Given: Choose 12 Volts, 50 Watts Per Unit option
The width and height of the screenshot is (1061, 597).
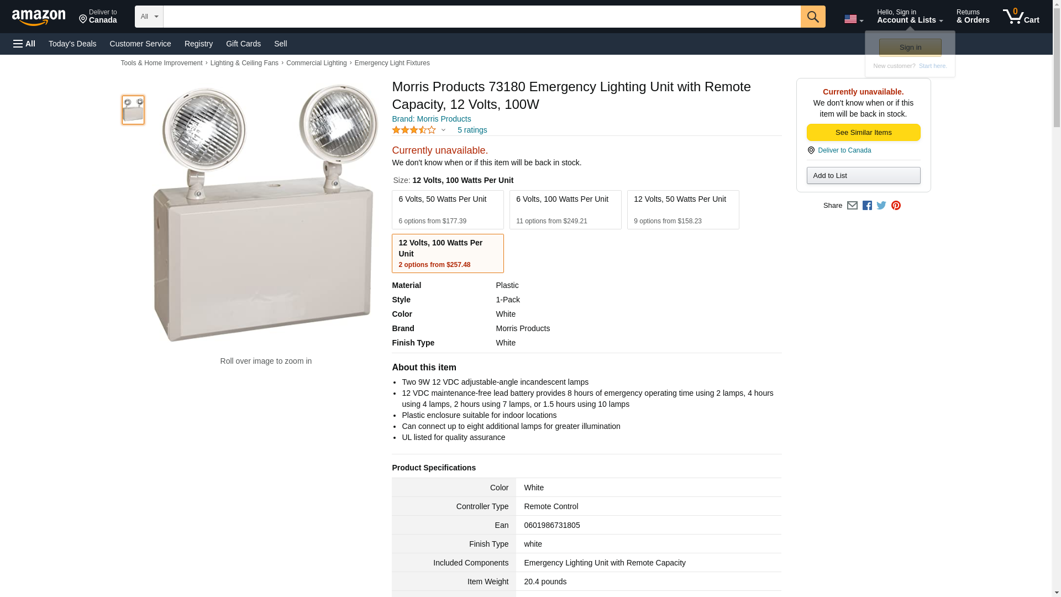Looking at the screenshot, I should pos(682,210).
